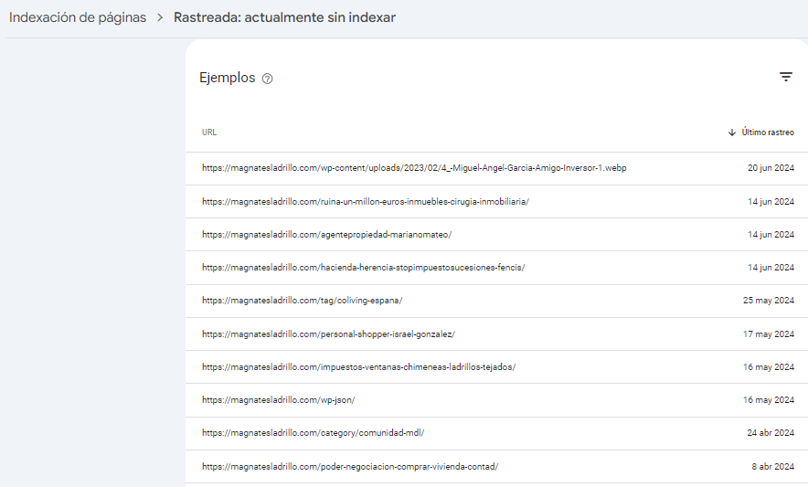Image resolution: width=808 pixels, height=487 pixels.
Task: Select the category/comunidad-mdl URL row
Action: [496, 433]
